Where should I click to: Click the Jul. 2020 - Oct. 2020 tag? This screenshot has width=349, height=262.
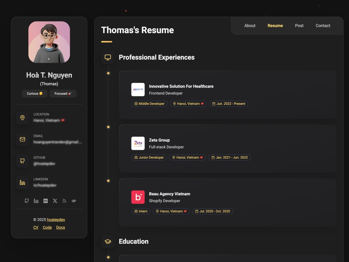click(x=213, y=211)
